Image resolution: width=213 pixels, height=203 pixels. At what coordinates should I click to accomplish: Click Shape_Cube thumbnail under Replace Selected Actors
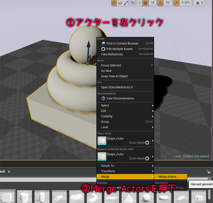click(102, 157)
